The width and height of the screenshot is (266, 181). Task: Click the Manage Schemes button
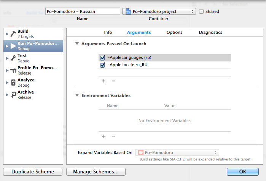(96, 171)
